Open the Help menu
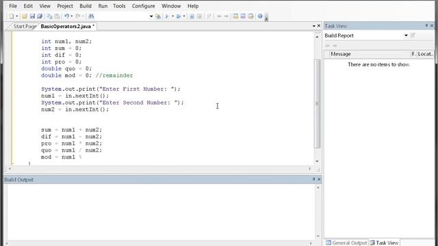The height and width of the screenshot is (246, 438). point(193,6)
